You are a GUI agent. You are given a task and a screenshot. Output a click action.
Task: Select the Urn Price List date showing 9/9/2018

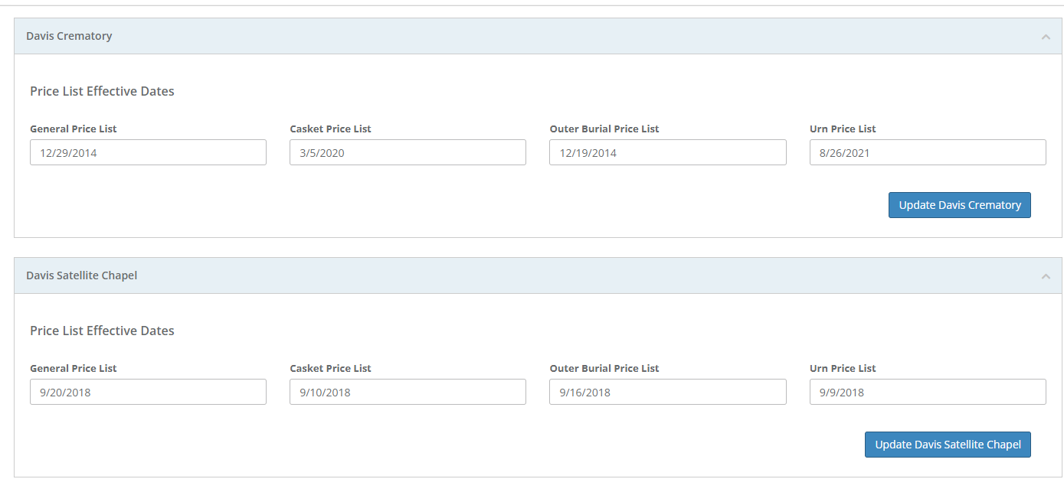click(928, 391)
